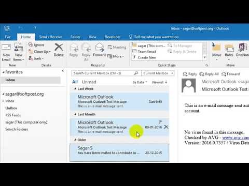This screenshot has width=249, height=186.
Task: Click Reply All in the reading pane
Action: point(209,74)
